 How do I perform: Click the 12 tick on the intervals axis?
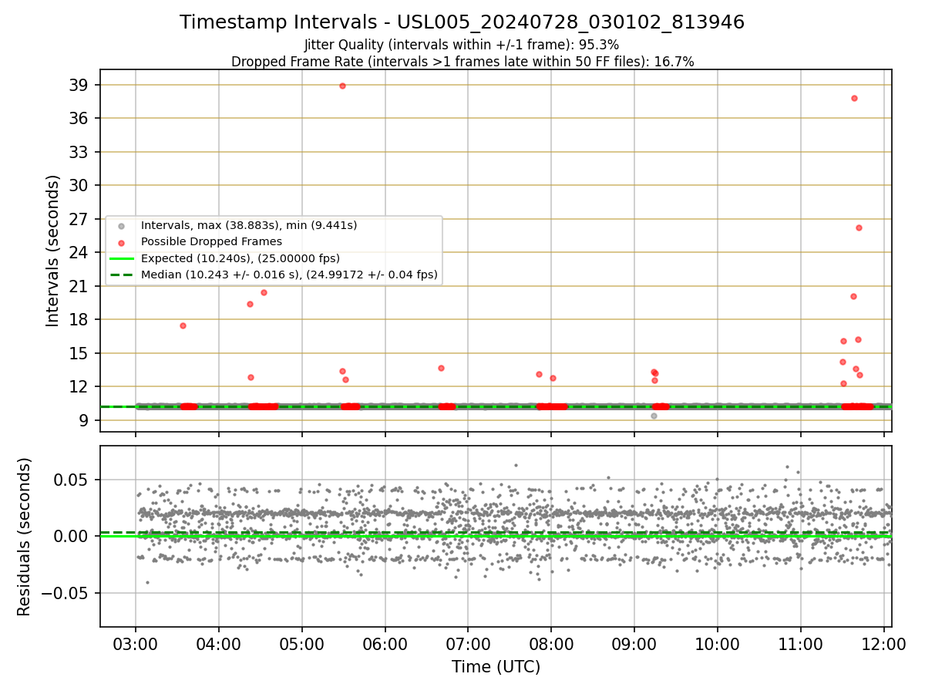(x=79, y=386)
